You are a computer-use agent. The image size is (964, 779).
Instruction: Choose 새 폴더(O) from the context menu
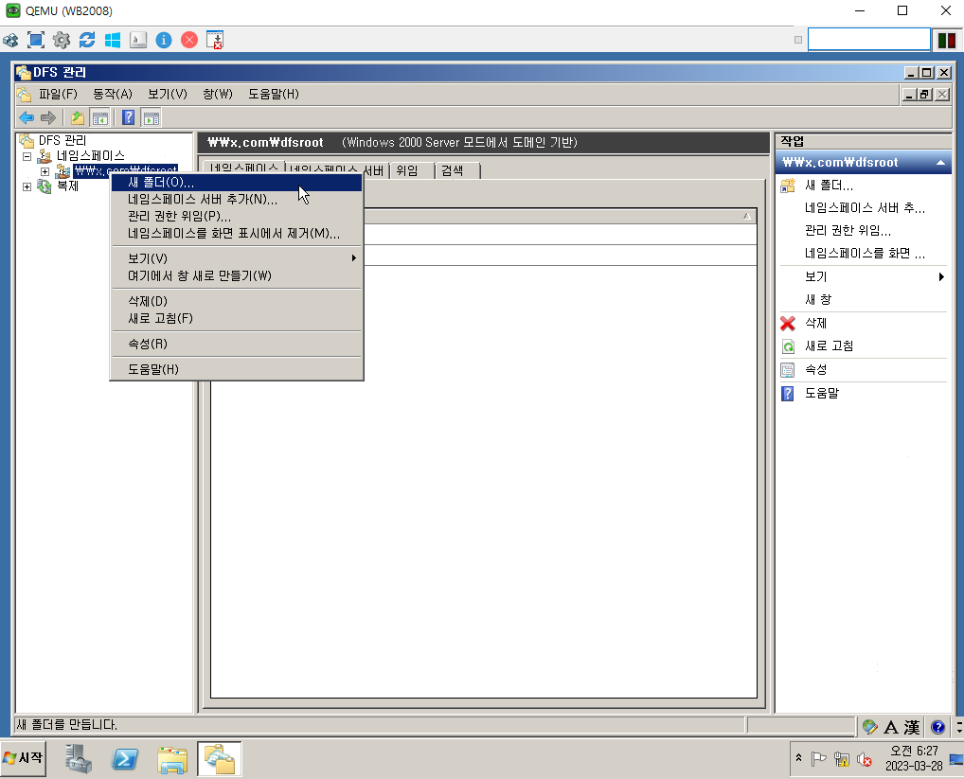pyautogui.click(x=237, y=183)
